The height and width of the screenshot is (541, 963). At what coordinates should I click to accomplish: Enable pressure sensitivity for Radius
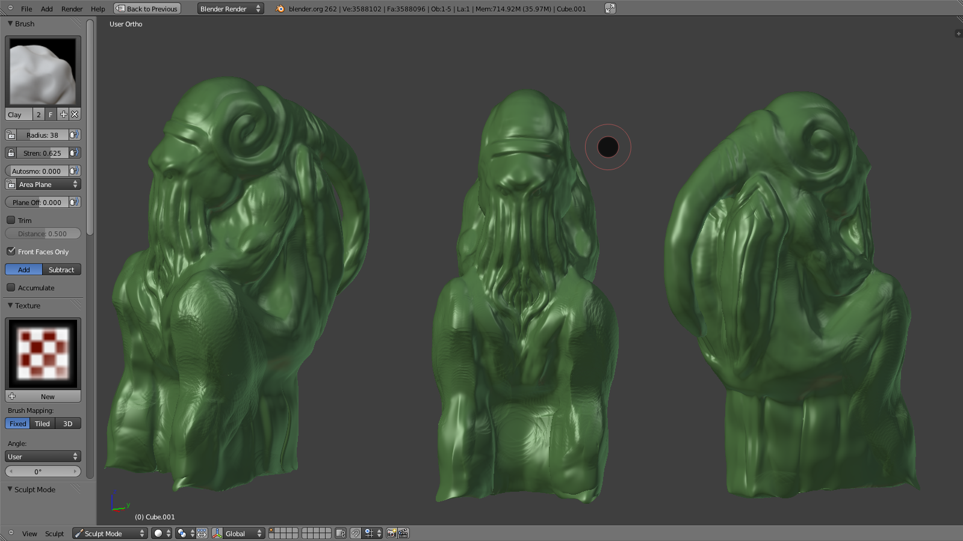[x=75, y=135]
